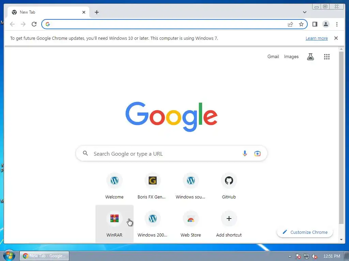Close the New Tab tab
Screen dimensions: 349x261
84,12
